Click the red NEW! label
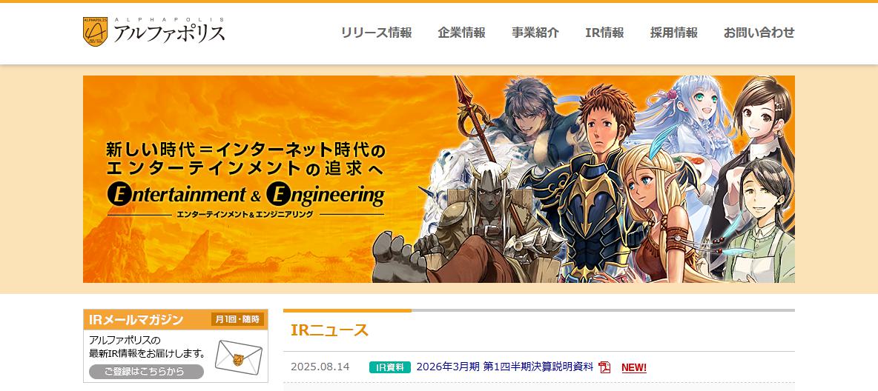Screen dimensions: 878x391 tap(634, 368)
